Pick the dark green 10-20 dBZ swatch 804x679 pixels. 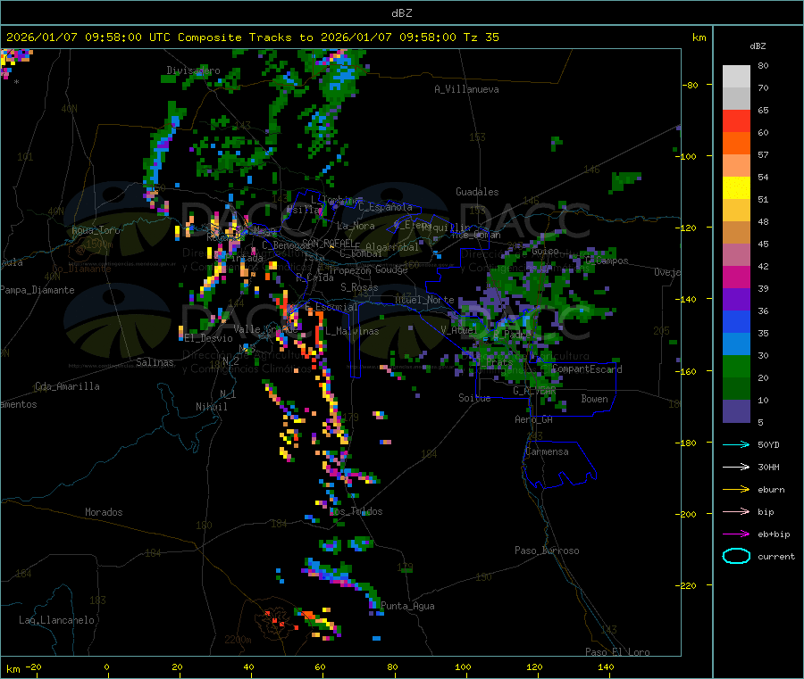[736, 388]
